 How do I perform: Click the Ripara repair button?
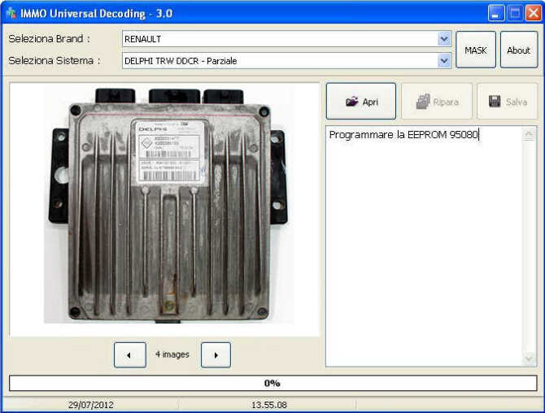click(x=437, y=102)
